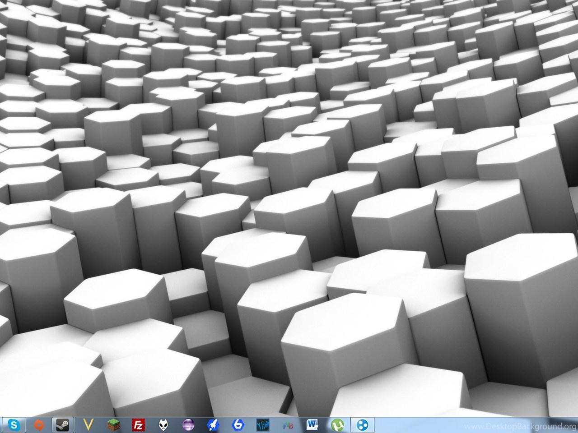Open Skype from the taskbar
Image resolution: width=578 pixels, height=433 pixels.
coord(14,425)
